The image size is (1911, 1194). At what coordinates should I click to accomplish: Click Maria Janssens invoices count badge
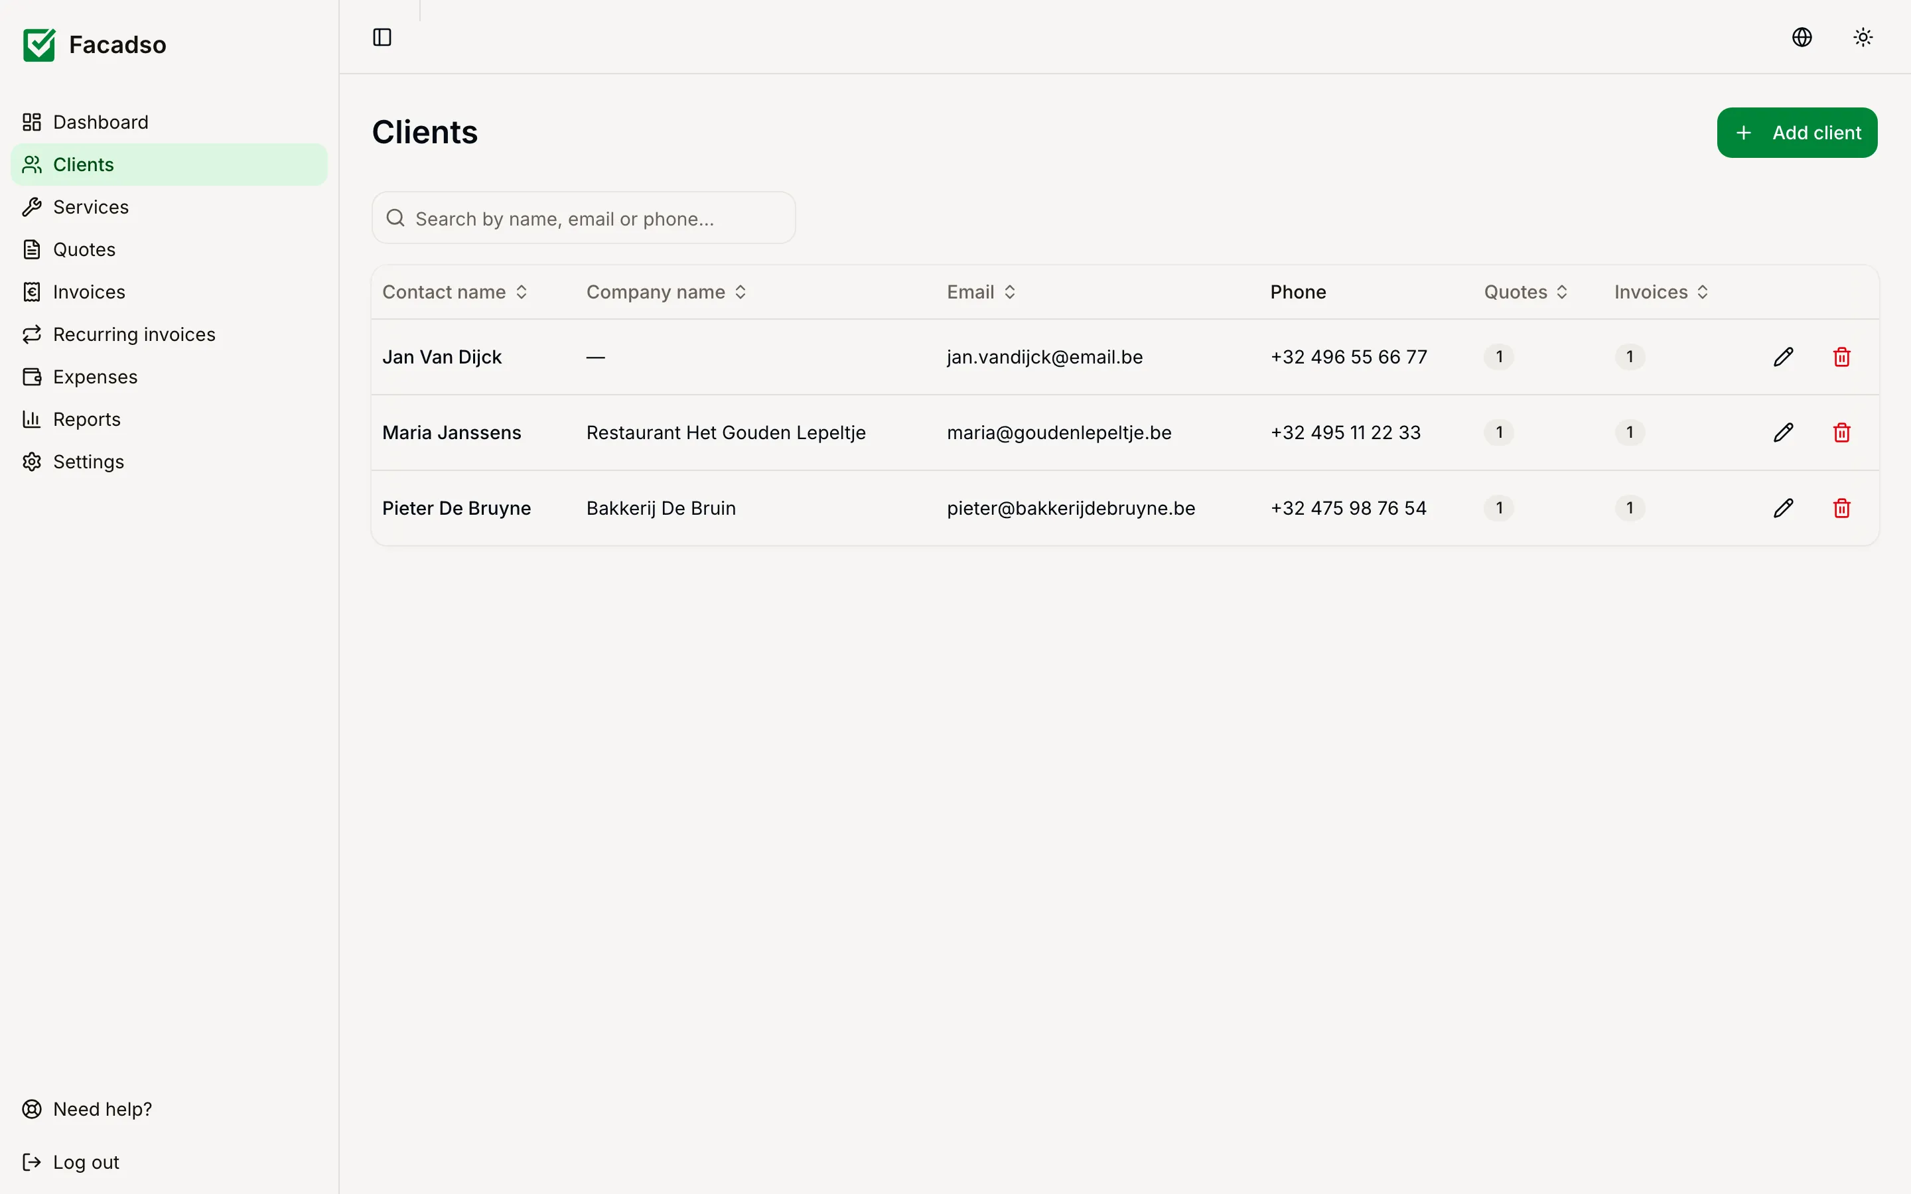pos(1630,432)
